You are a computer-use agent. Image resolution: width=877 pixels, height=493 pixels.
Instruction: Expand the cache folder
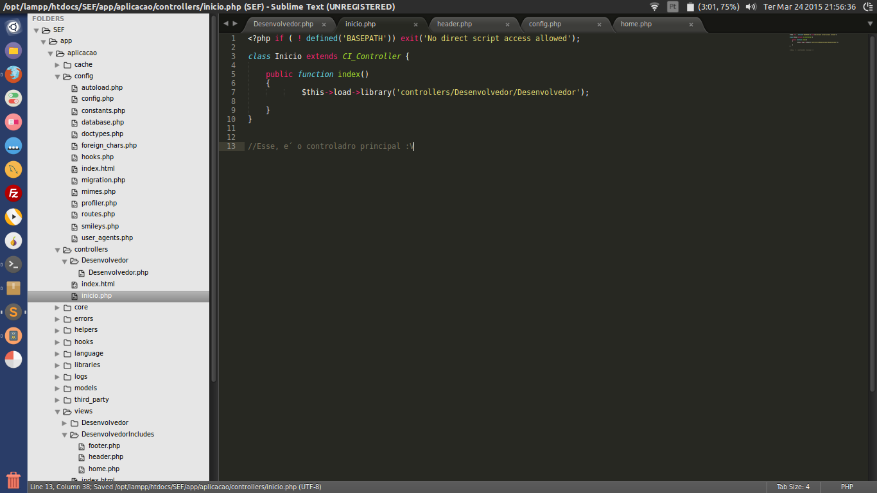(58, 65)
